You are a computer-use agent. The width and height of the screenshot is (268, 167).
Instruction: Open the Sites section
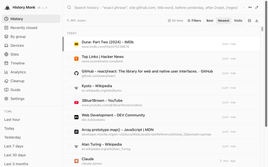tap(31, 54)
